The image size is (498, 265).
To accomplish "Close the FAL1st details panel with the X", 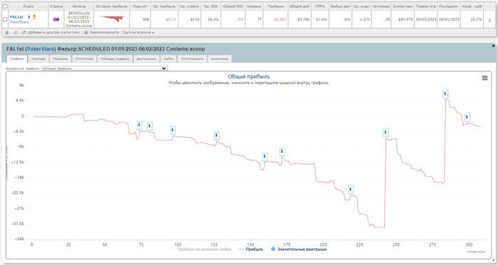I will pyautogui.click(x=493, y=46).
